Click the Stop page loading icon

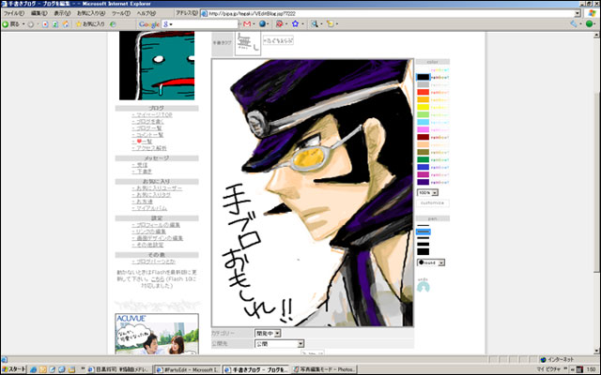click(x=45, y=24)
